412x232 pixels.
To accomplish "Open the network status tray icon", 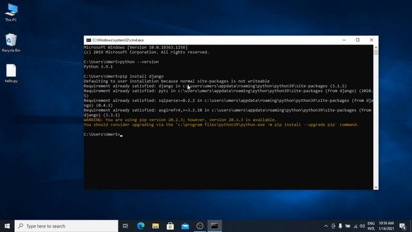I will tap(355, 226).
